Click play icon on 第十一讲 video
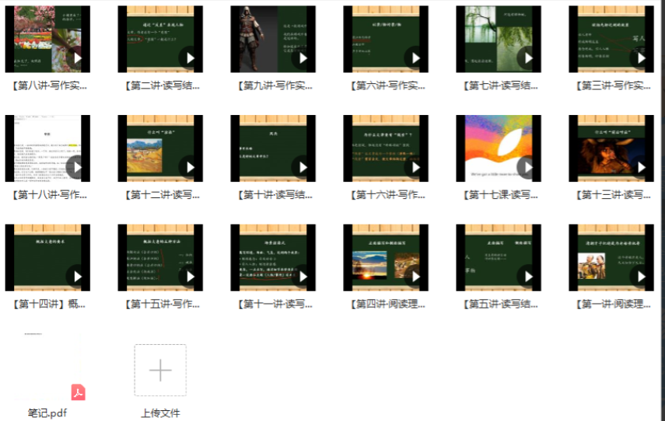Screen dimensions: 665x421 click(x=302, y=277)
